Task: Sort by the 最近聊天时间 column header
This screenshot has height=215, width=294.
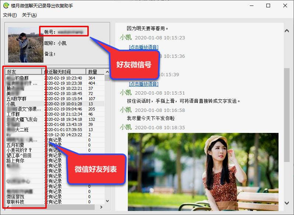Action: [x=64, y=72]
